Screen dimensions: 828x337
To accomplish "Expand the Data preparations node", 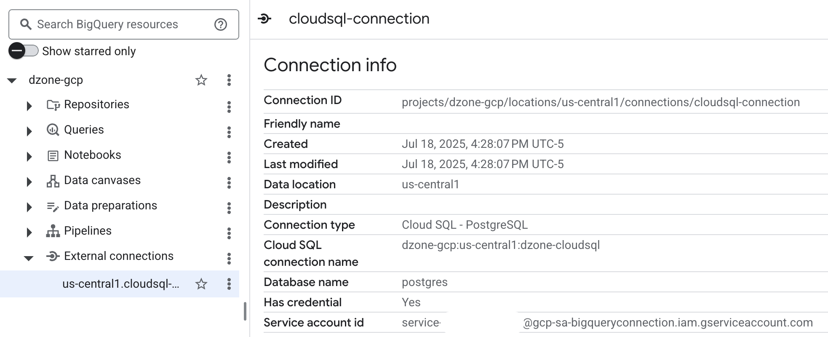I will (29, 207).
